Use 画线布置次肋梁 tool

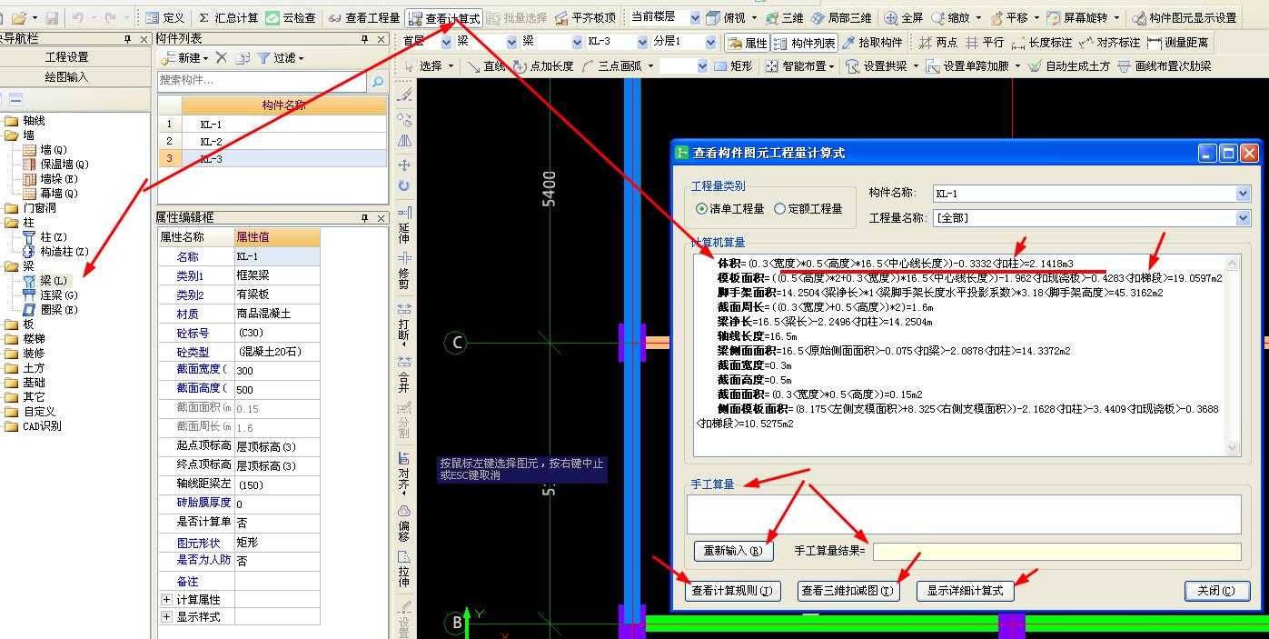pos(1165,66)
